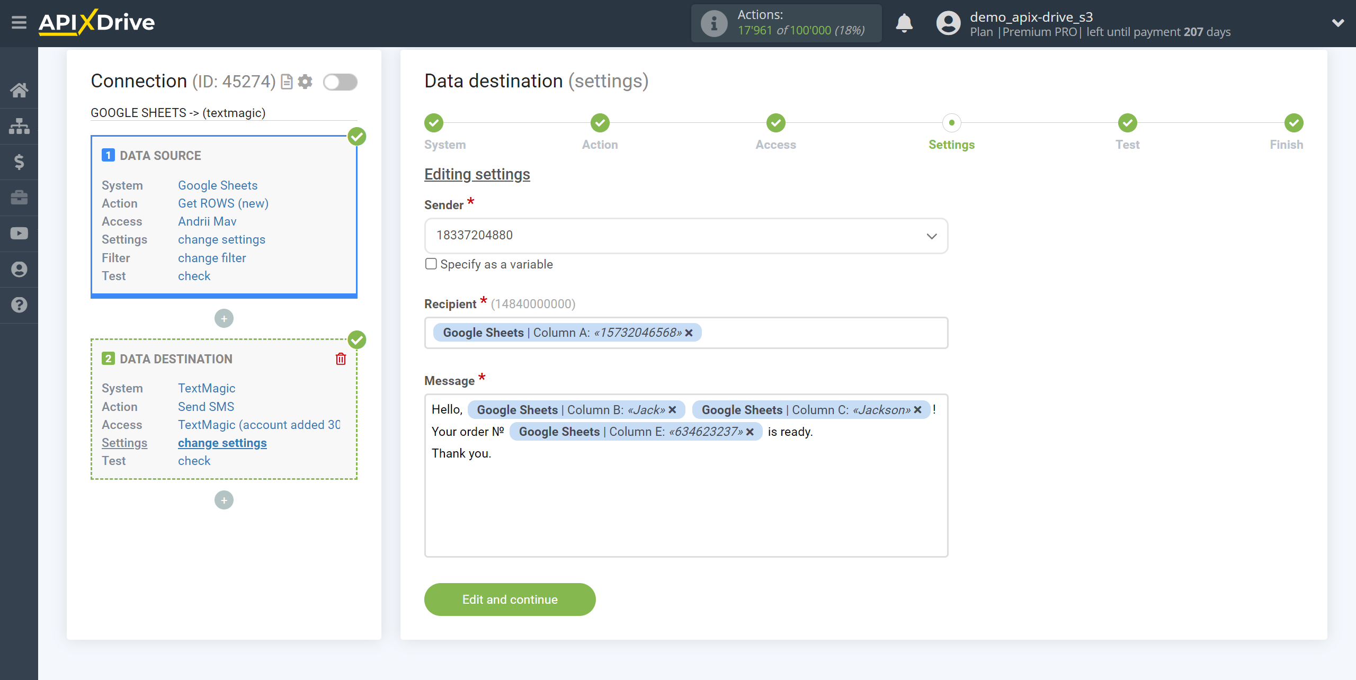The image size is (1356, 680).
Task: Click Data Source green checkmark badge
Action: pos(357,137)
